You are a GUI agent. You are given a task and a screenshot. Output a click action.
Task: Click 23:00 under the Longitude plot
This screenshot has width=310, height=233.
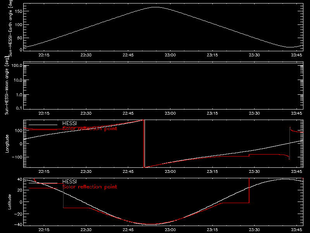(x=170, y=172)
